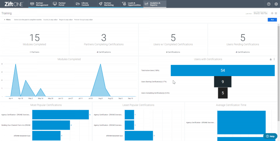280x141 pixels.
Task: Open the Partner Management tab
Action: 40,4
